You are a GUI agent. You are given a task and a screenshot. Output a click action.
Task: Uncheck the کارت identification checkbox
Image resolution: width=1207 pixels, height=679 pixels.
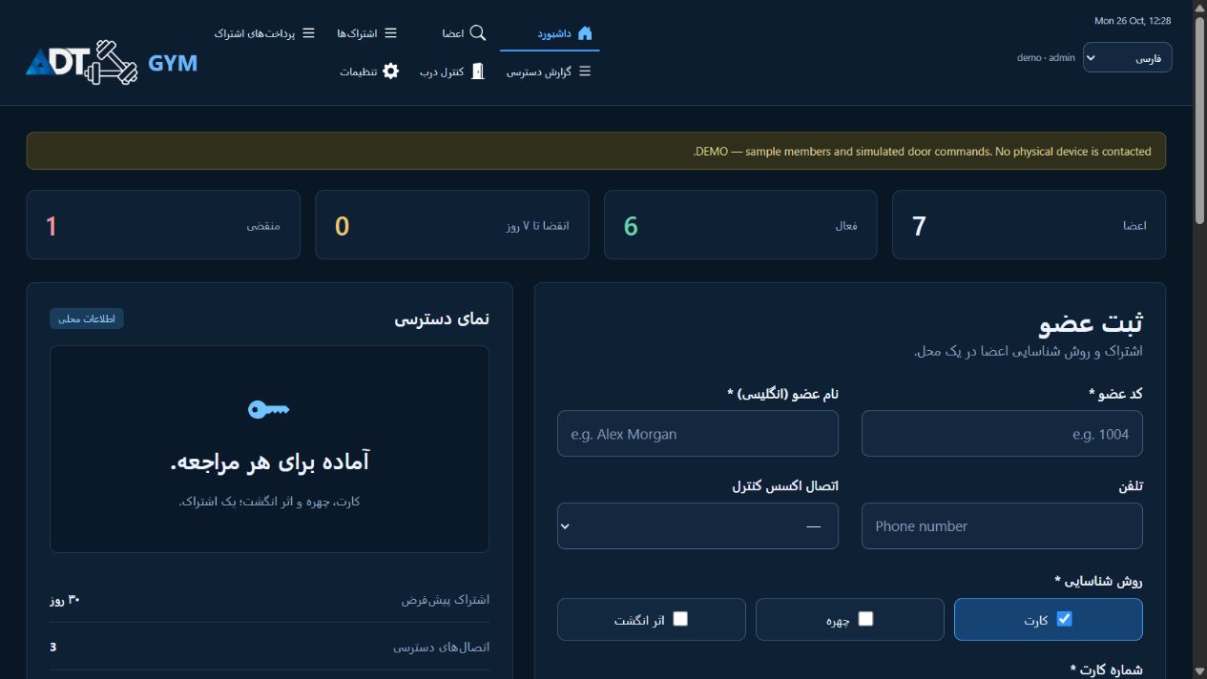pyautogui.click(x=1064, y=619)
